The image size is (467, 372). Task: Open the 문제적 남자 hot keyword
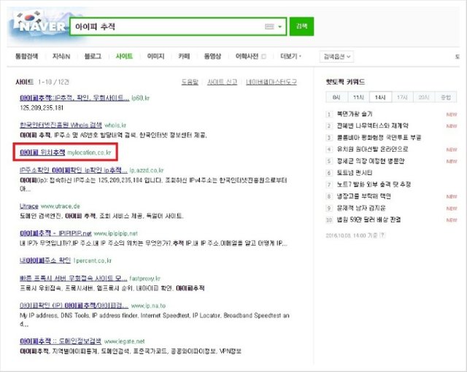(361, 208)
